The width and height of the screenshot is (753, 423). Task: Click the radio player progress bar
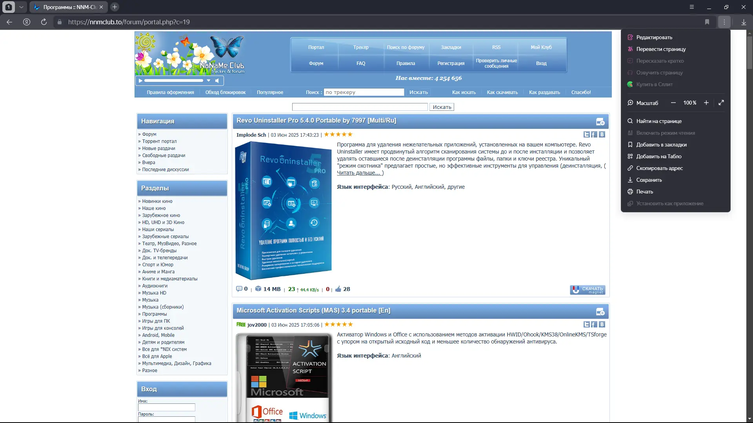(x=173, y=81)
